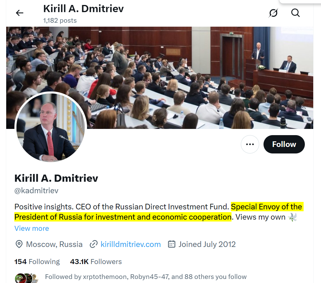Viewport: 321px width, 283px height.
Task: Expand bio with View more
Action: point(32,228)
